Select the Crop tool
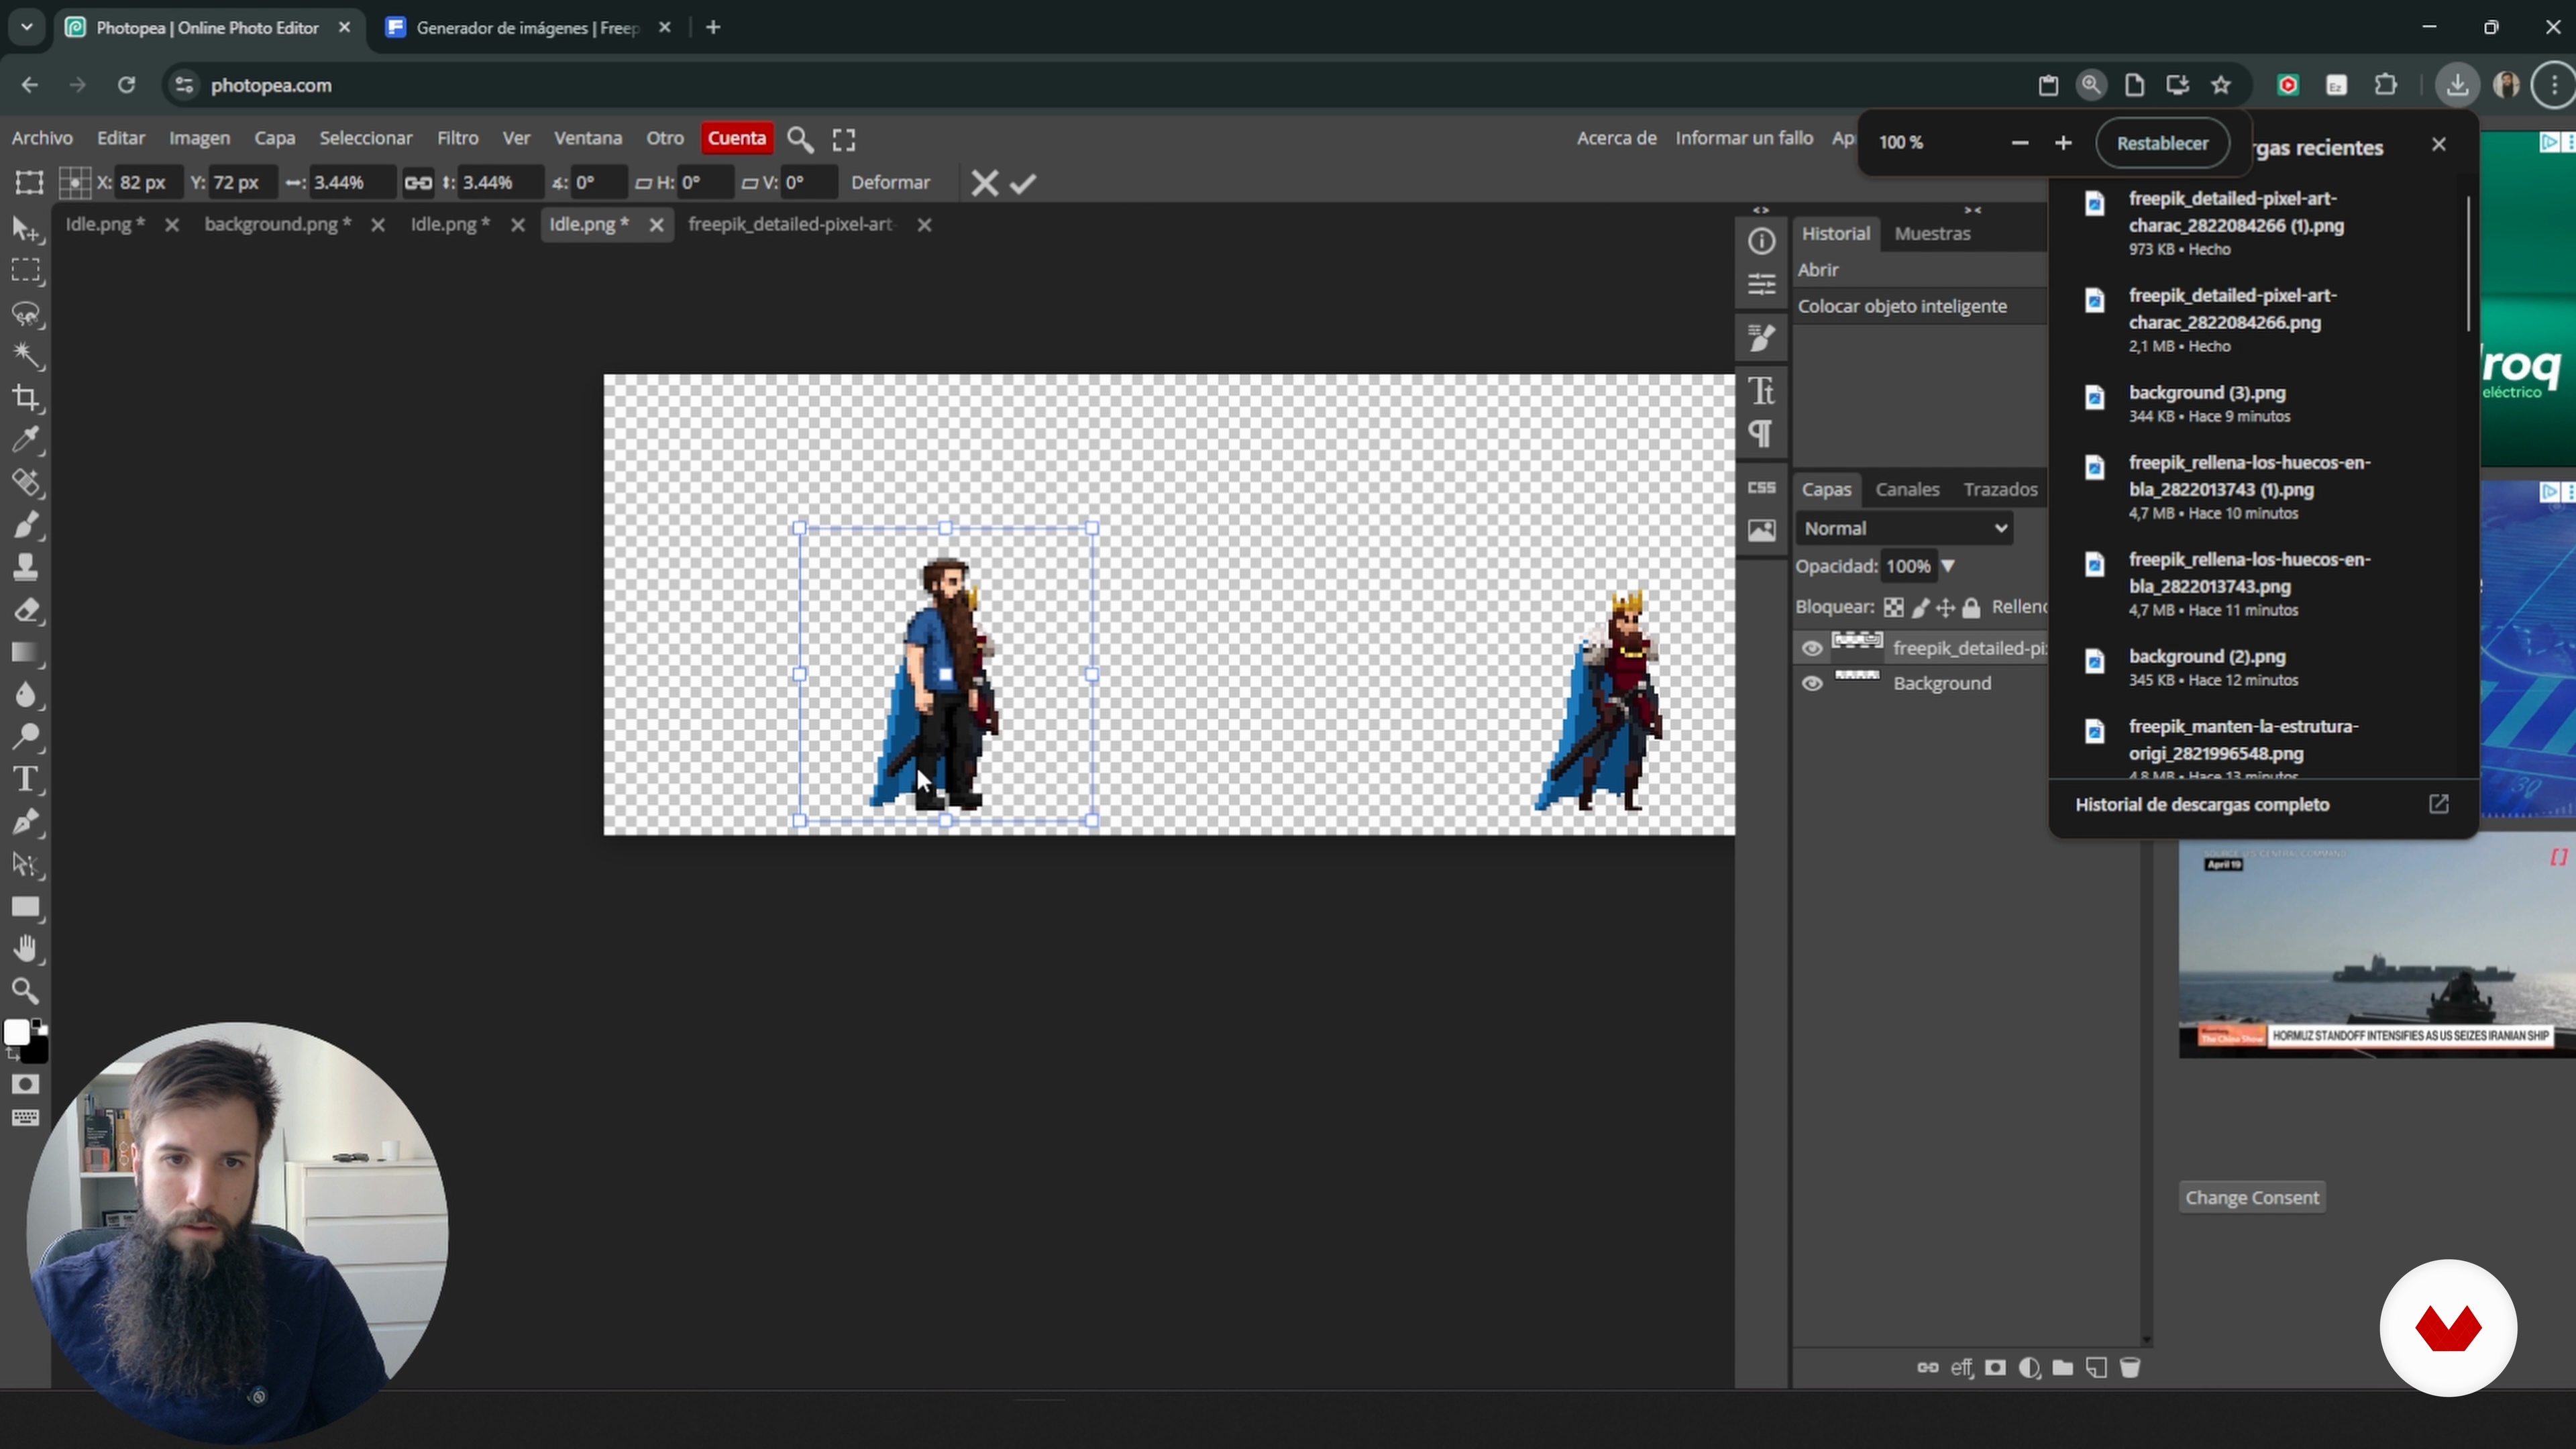Screen dimensions: 2576x1449 point(26,398)
